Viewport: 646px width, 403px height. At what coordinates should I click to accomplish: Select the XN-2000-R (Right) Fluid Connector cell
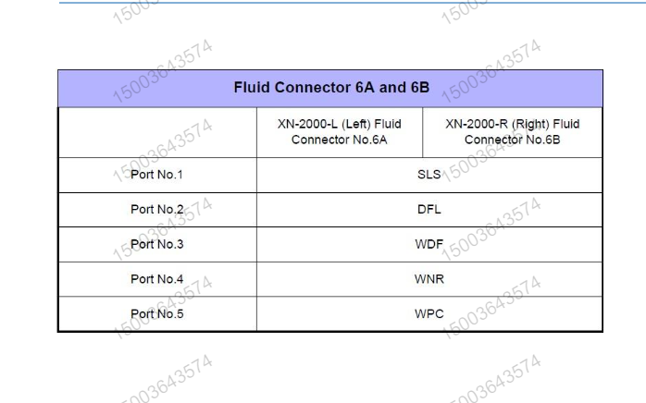512,132
